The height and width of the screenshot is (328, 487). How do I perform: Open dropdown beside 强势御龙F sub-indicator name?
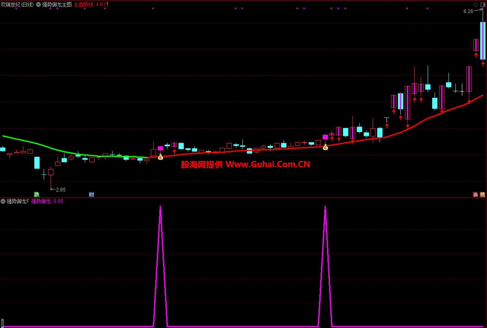tap(3, 201)
